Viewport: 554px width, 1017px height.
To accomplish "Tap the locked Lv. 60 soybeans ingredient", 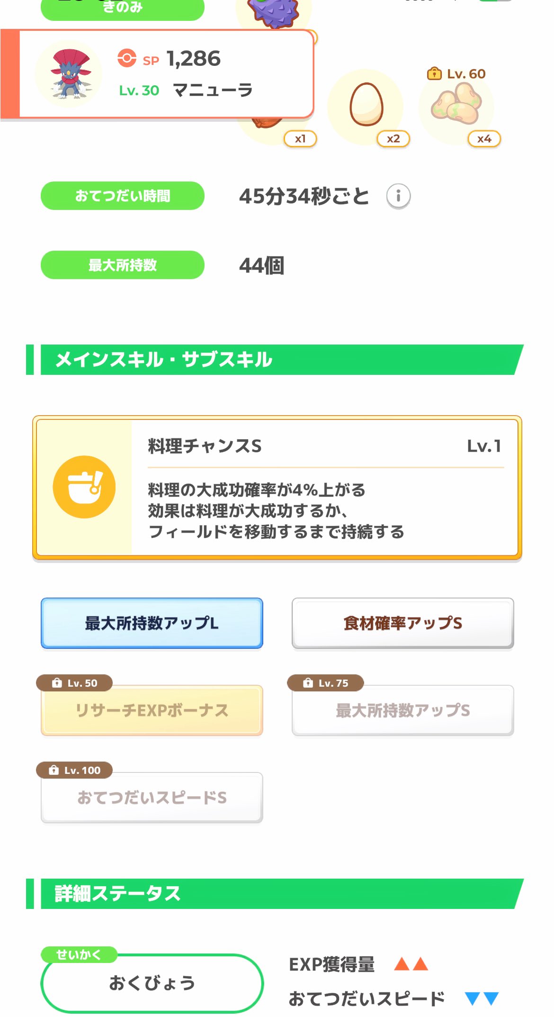I will [x=456, y=104].
